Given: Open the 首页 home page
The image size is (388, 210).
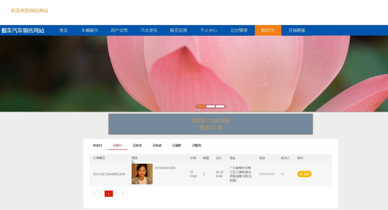Looking at the screenshot, I should (x=63, y=31).
